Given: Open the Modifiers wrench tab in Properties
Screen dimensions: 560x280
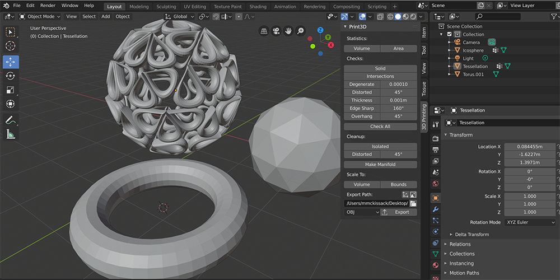Looking at the screenshot, I should coord(436,209).
